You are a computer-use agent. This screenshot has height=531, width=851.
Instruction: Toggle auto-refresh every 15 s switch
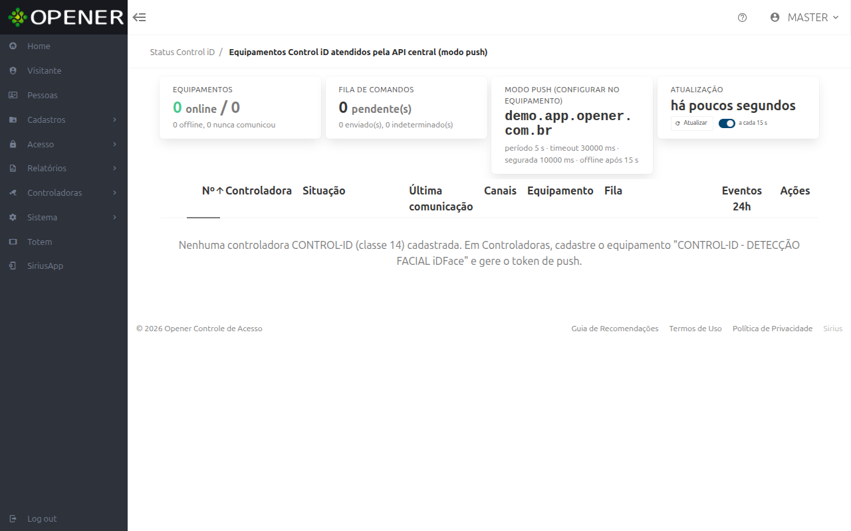(727, 123)
